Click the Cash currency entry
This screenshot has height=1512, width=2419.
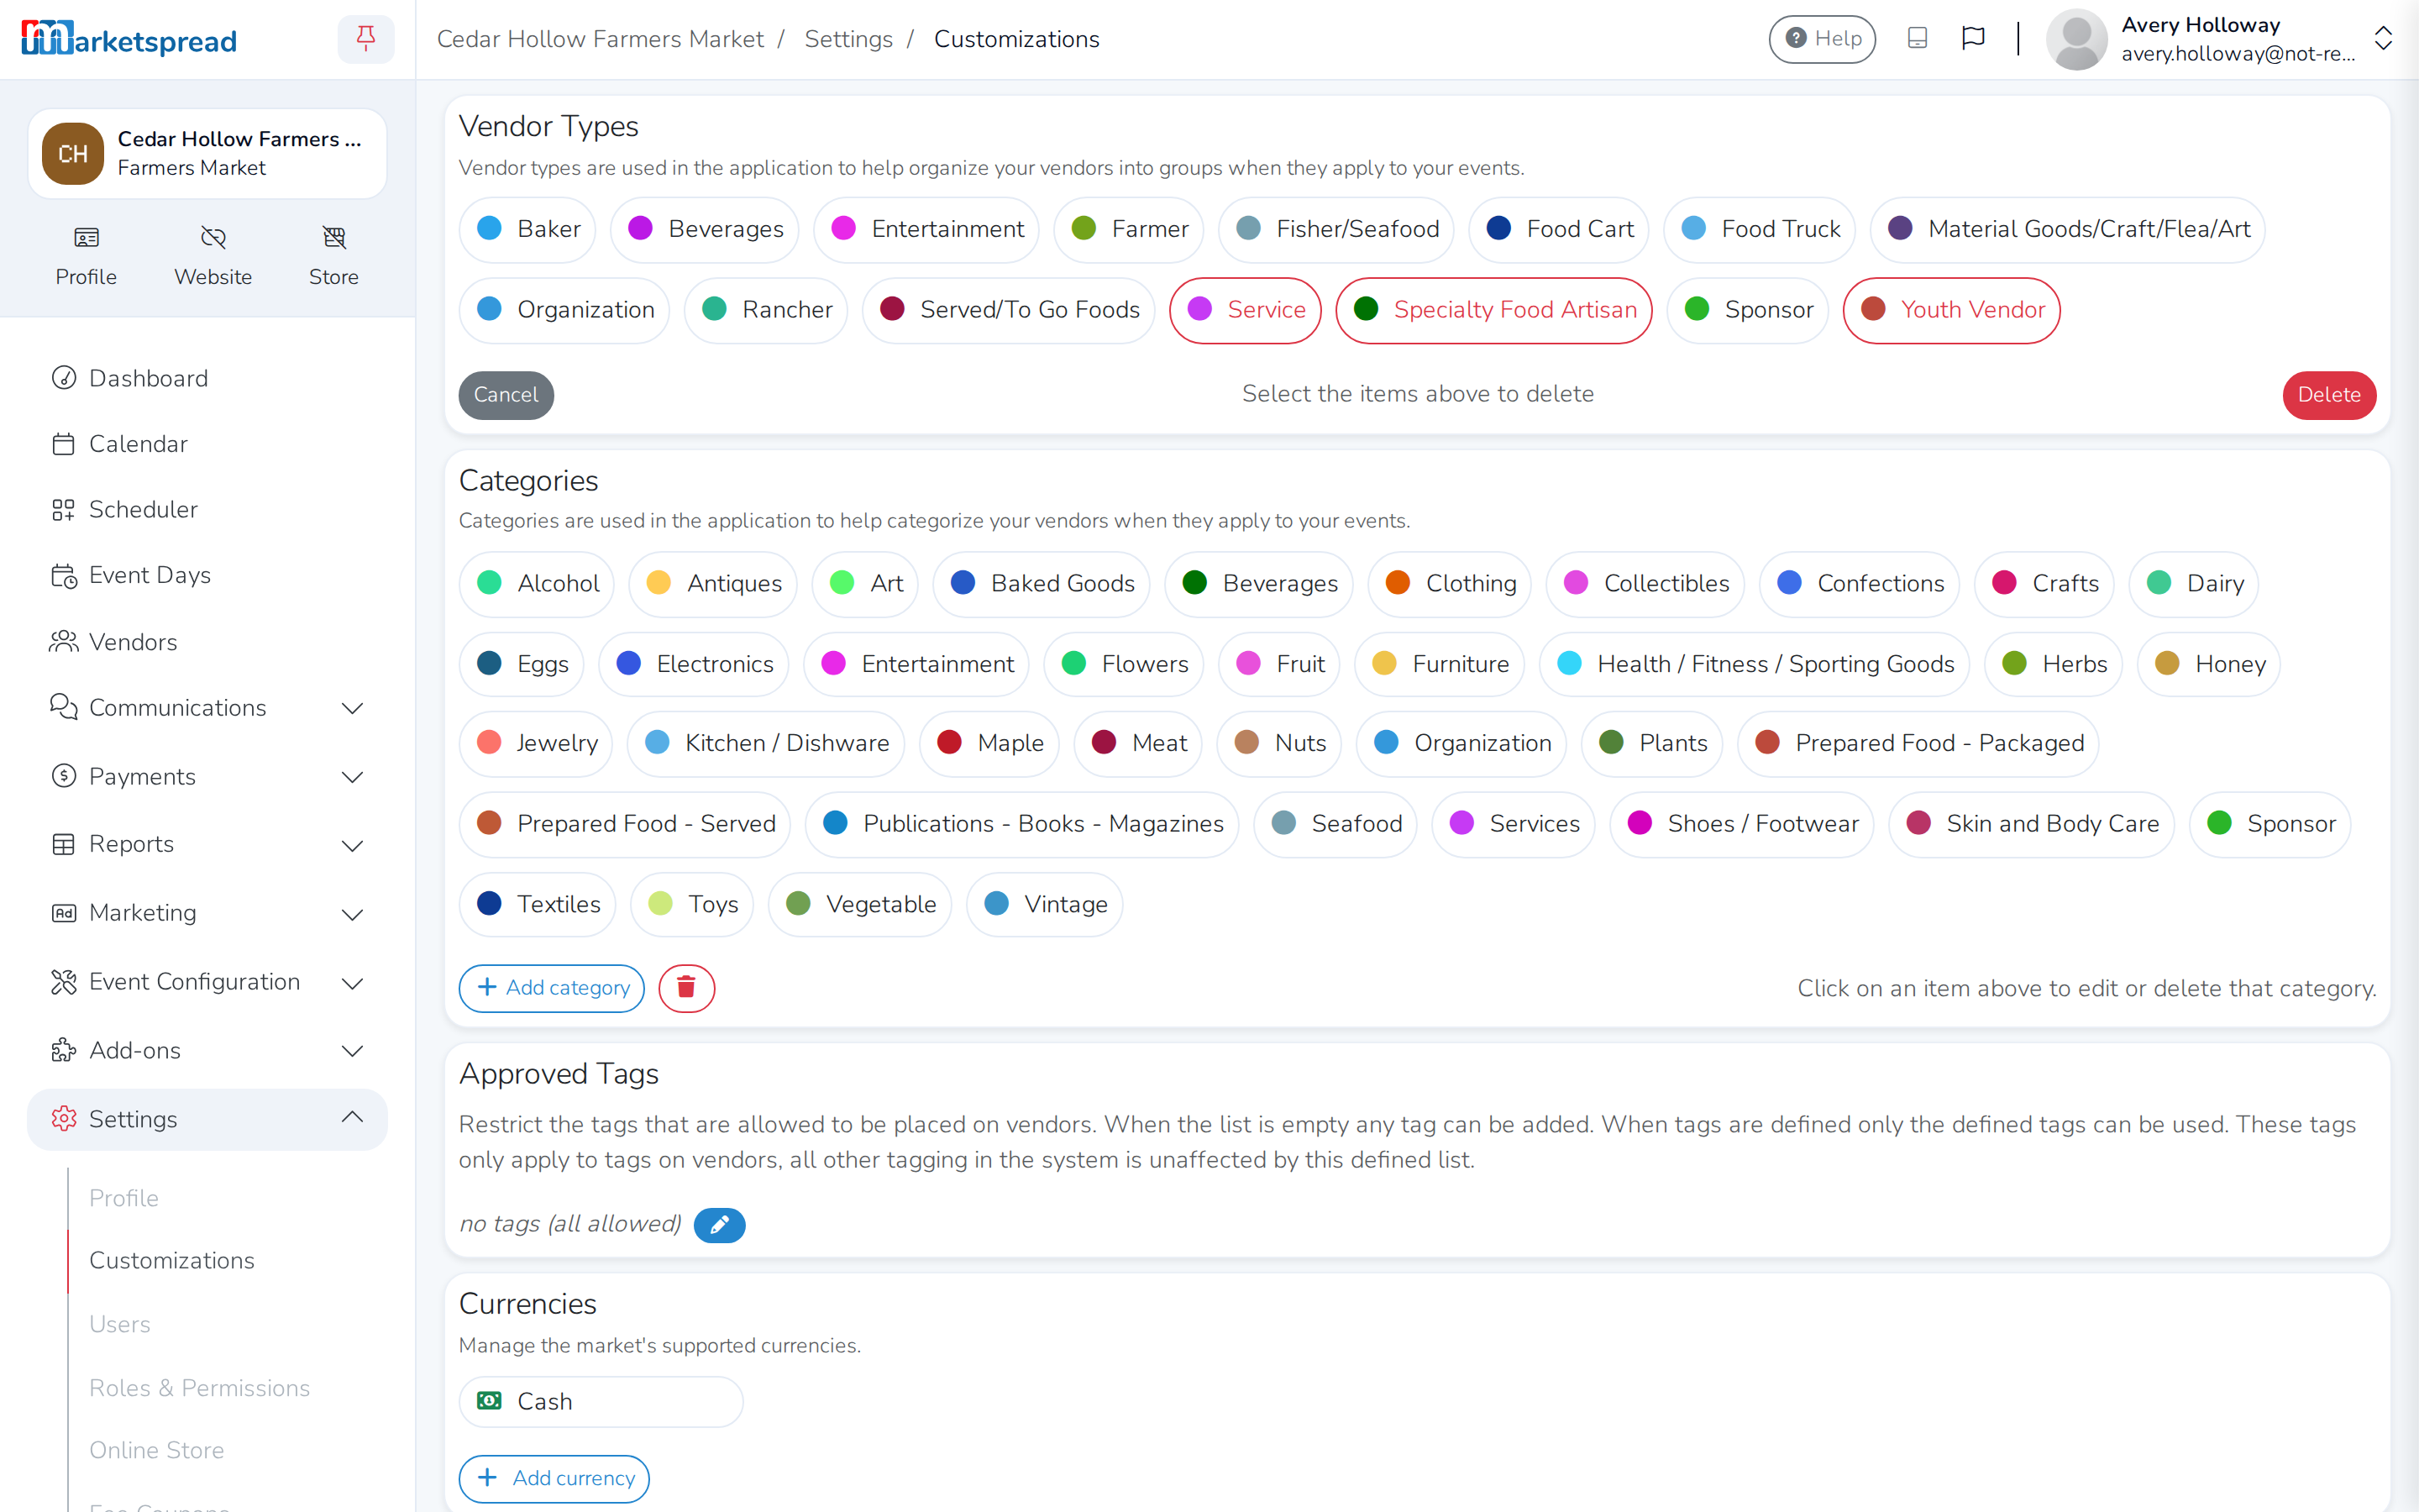point(601,1401)
